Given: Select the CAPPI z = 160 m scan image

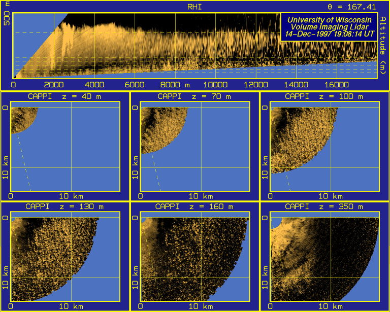Looking at the screenshot, I should 195,256.
